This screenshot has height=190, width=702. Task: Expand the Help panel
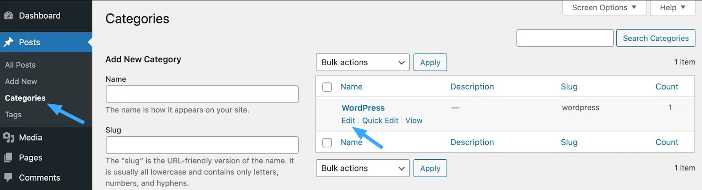672,8
